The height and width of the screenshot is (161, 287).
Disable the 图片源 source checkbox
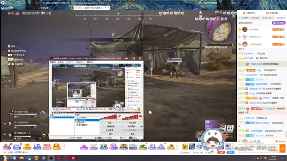[77, 122]
